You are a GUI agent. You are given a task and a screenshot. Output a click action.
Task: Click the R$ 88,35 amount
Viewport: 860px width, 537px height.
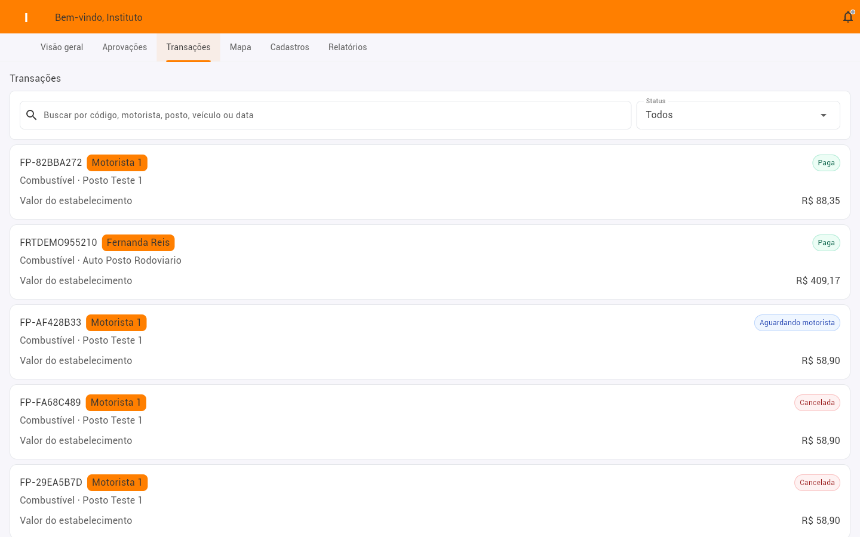point(821,201)
